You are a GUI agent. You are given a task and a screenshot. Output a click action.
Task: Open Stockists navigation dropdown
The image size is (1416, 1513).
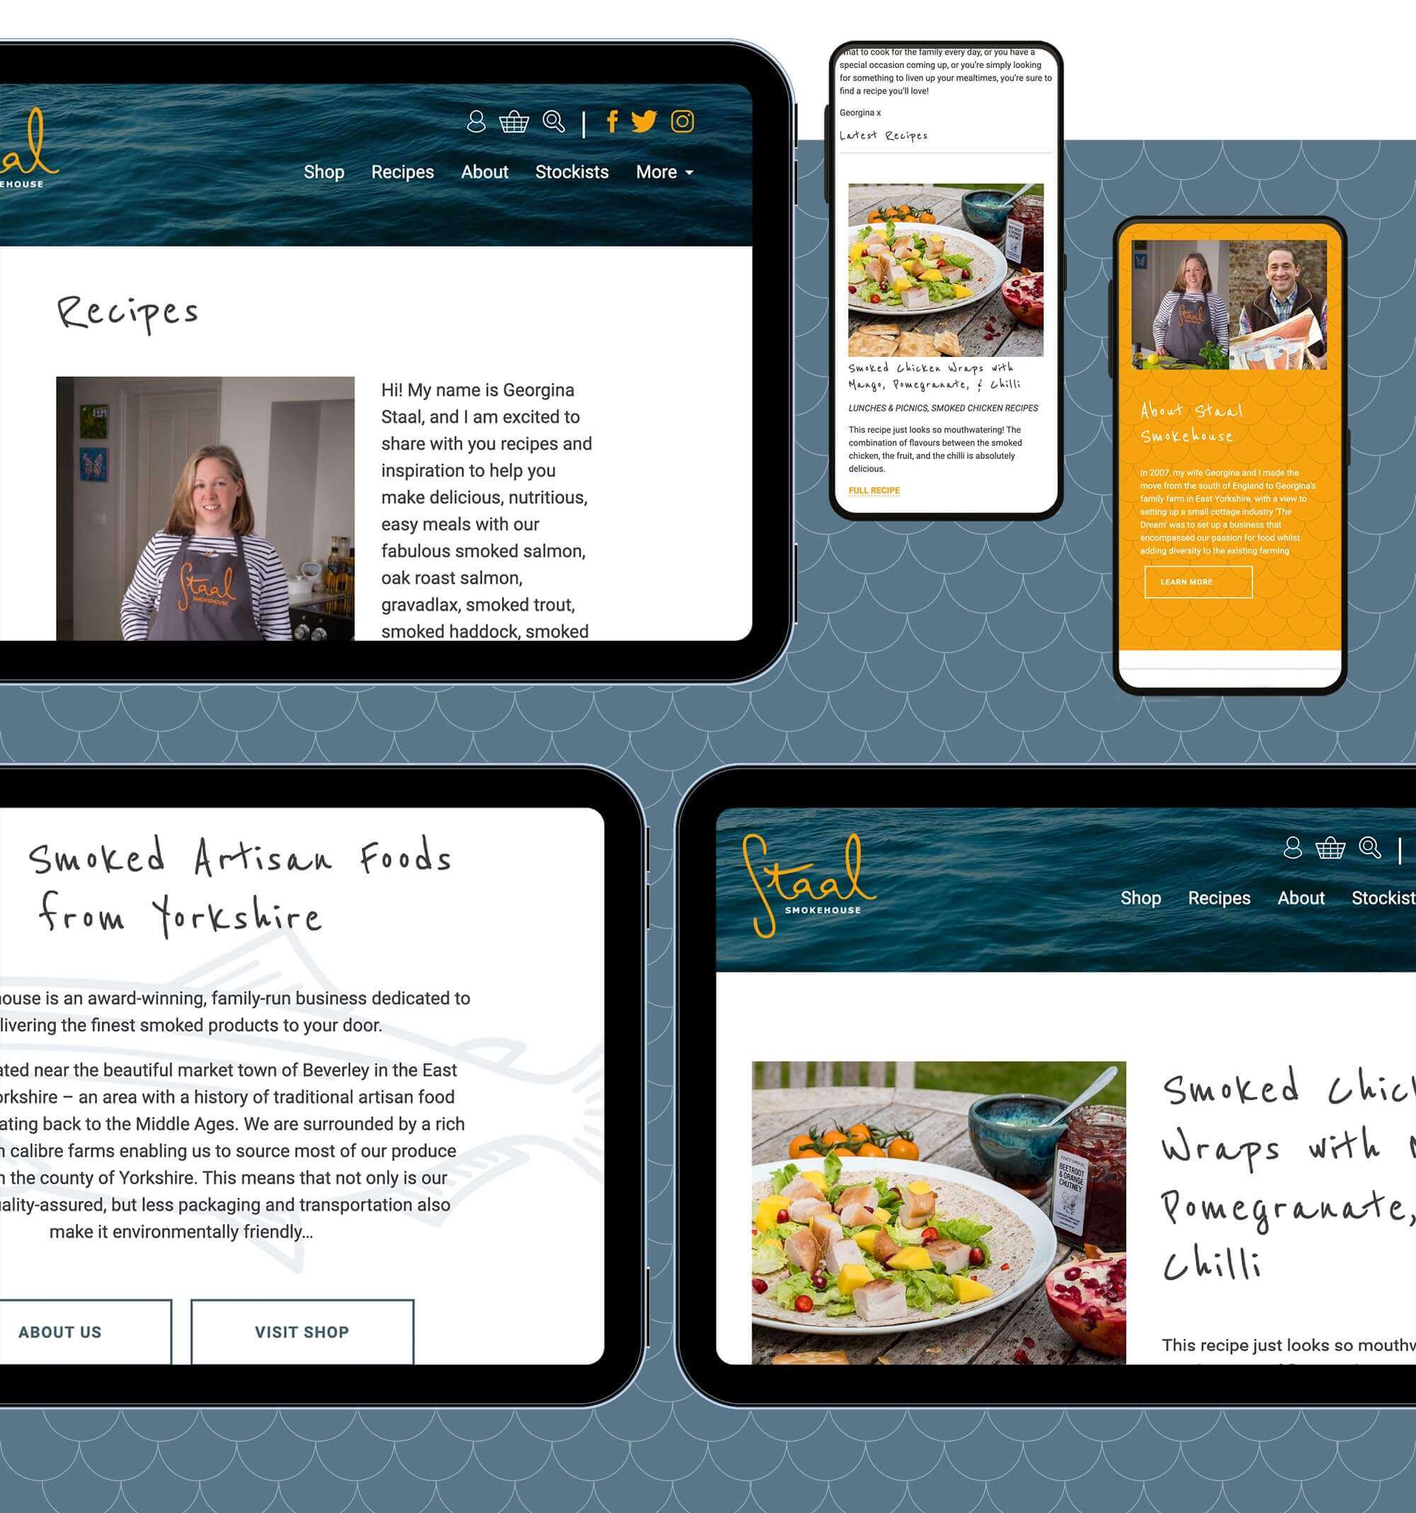coord(571,172)
